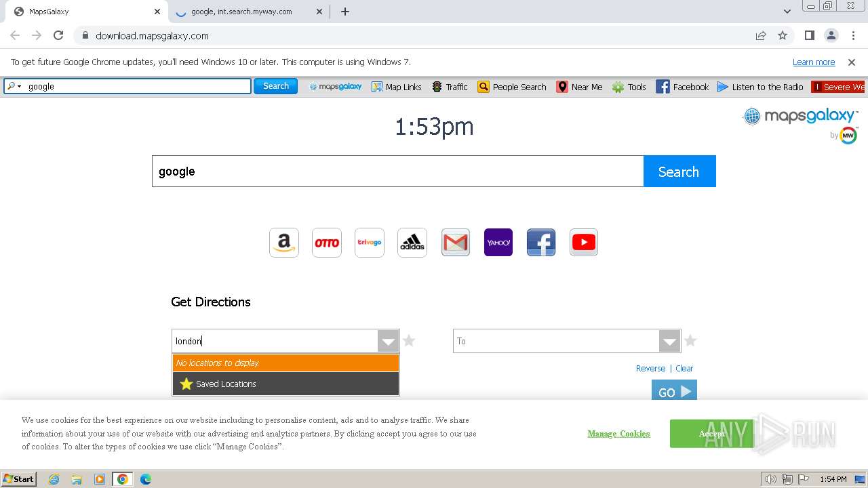Toggle the Chrome side panel
Screen dimensions: 868x488
810,35
